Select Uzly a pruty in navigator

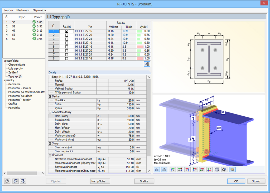point(16,68)
